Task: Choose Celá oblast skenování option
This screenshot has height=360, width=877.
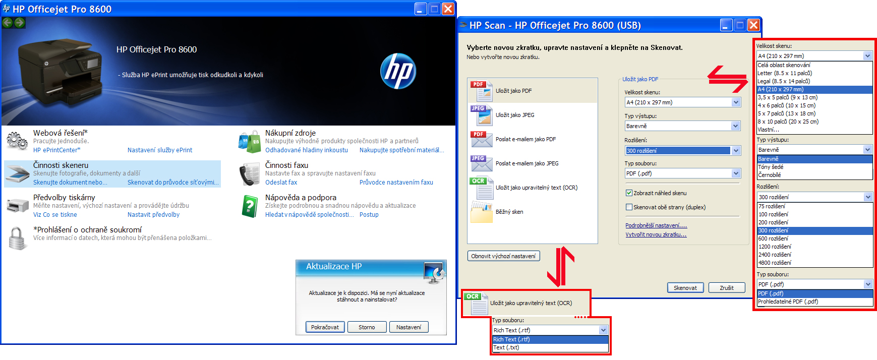Action: (x=814, y=65)
